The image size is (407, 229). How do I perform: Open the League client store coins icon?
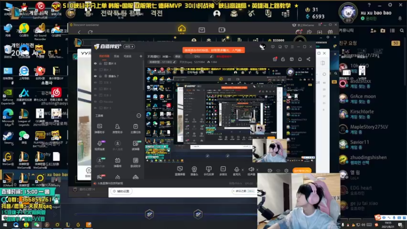pos(285,14)
